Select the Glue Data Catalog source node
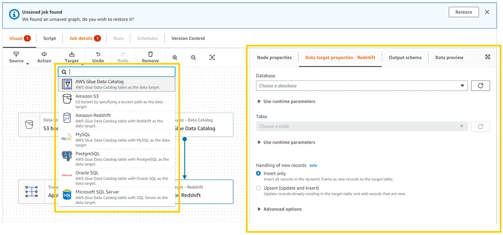The height and width of the screenshot is (235, 503). click(204, 125)
